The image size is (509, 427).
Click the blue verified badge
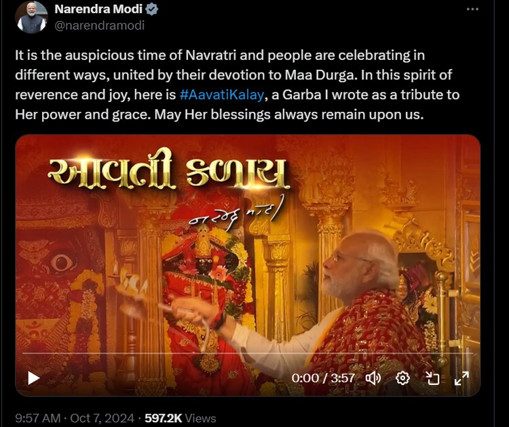151,9
